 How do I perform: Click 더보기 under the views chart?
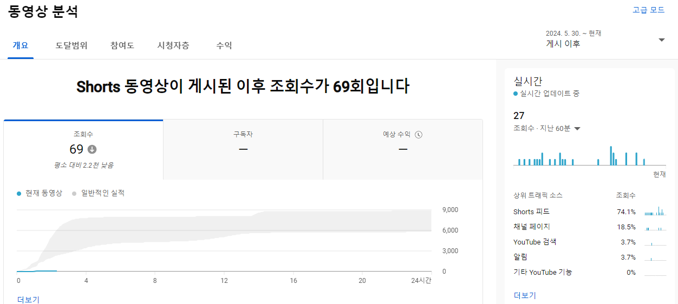(x=28, y=299)
